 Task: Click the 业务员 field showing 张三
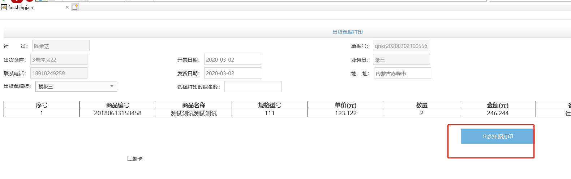402,59
